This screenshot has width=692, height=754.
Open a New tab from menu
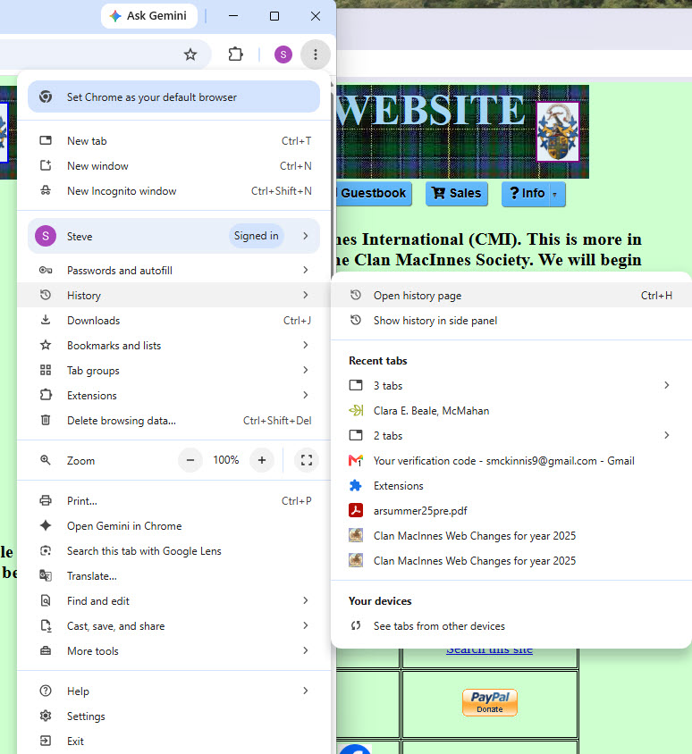pos(173,141)
